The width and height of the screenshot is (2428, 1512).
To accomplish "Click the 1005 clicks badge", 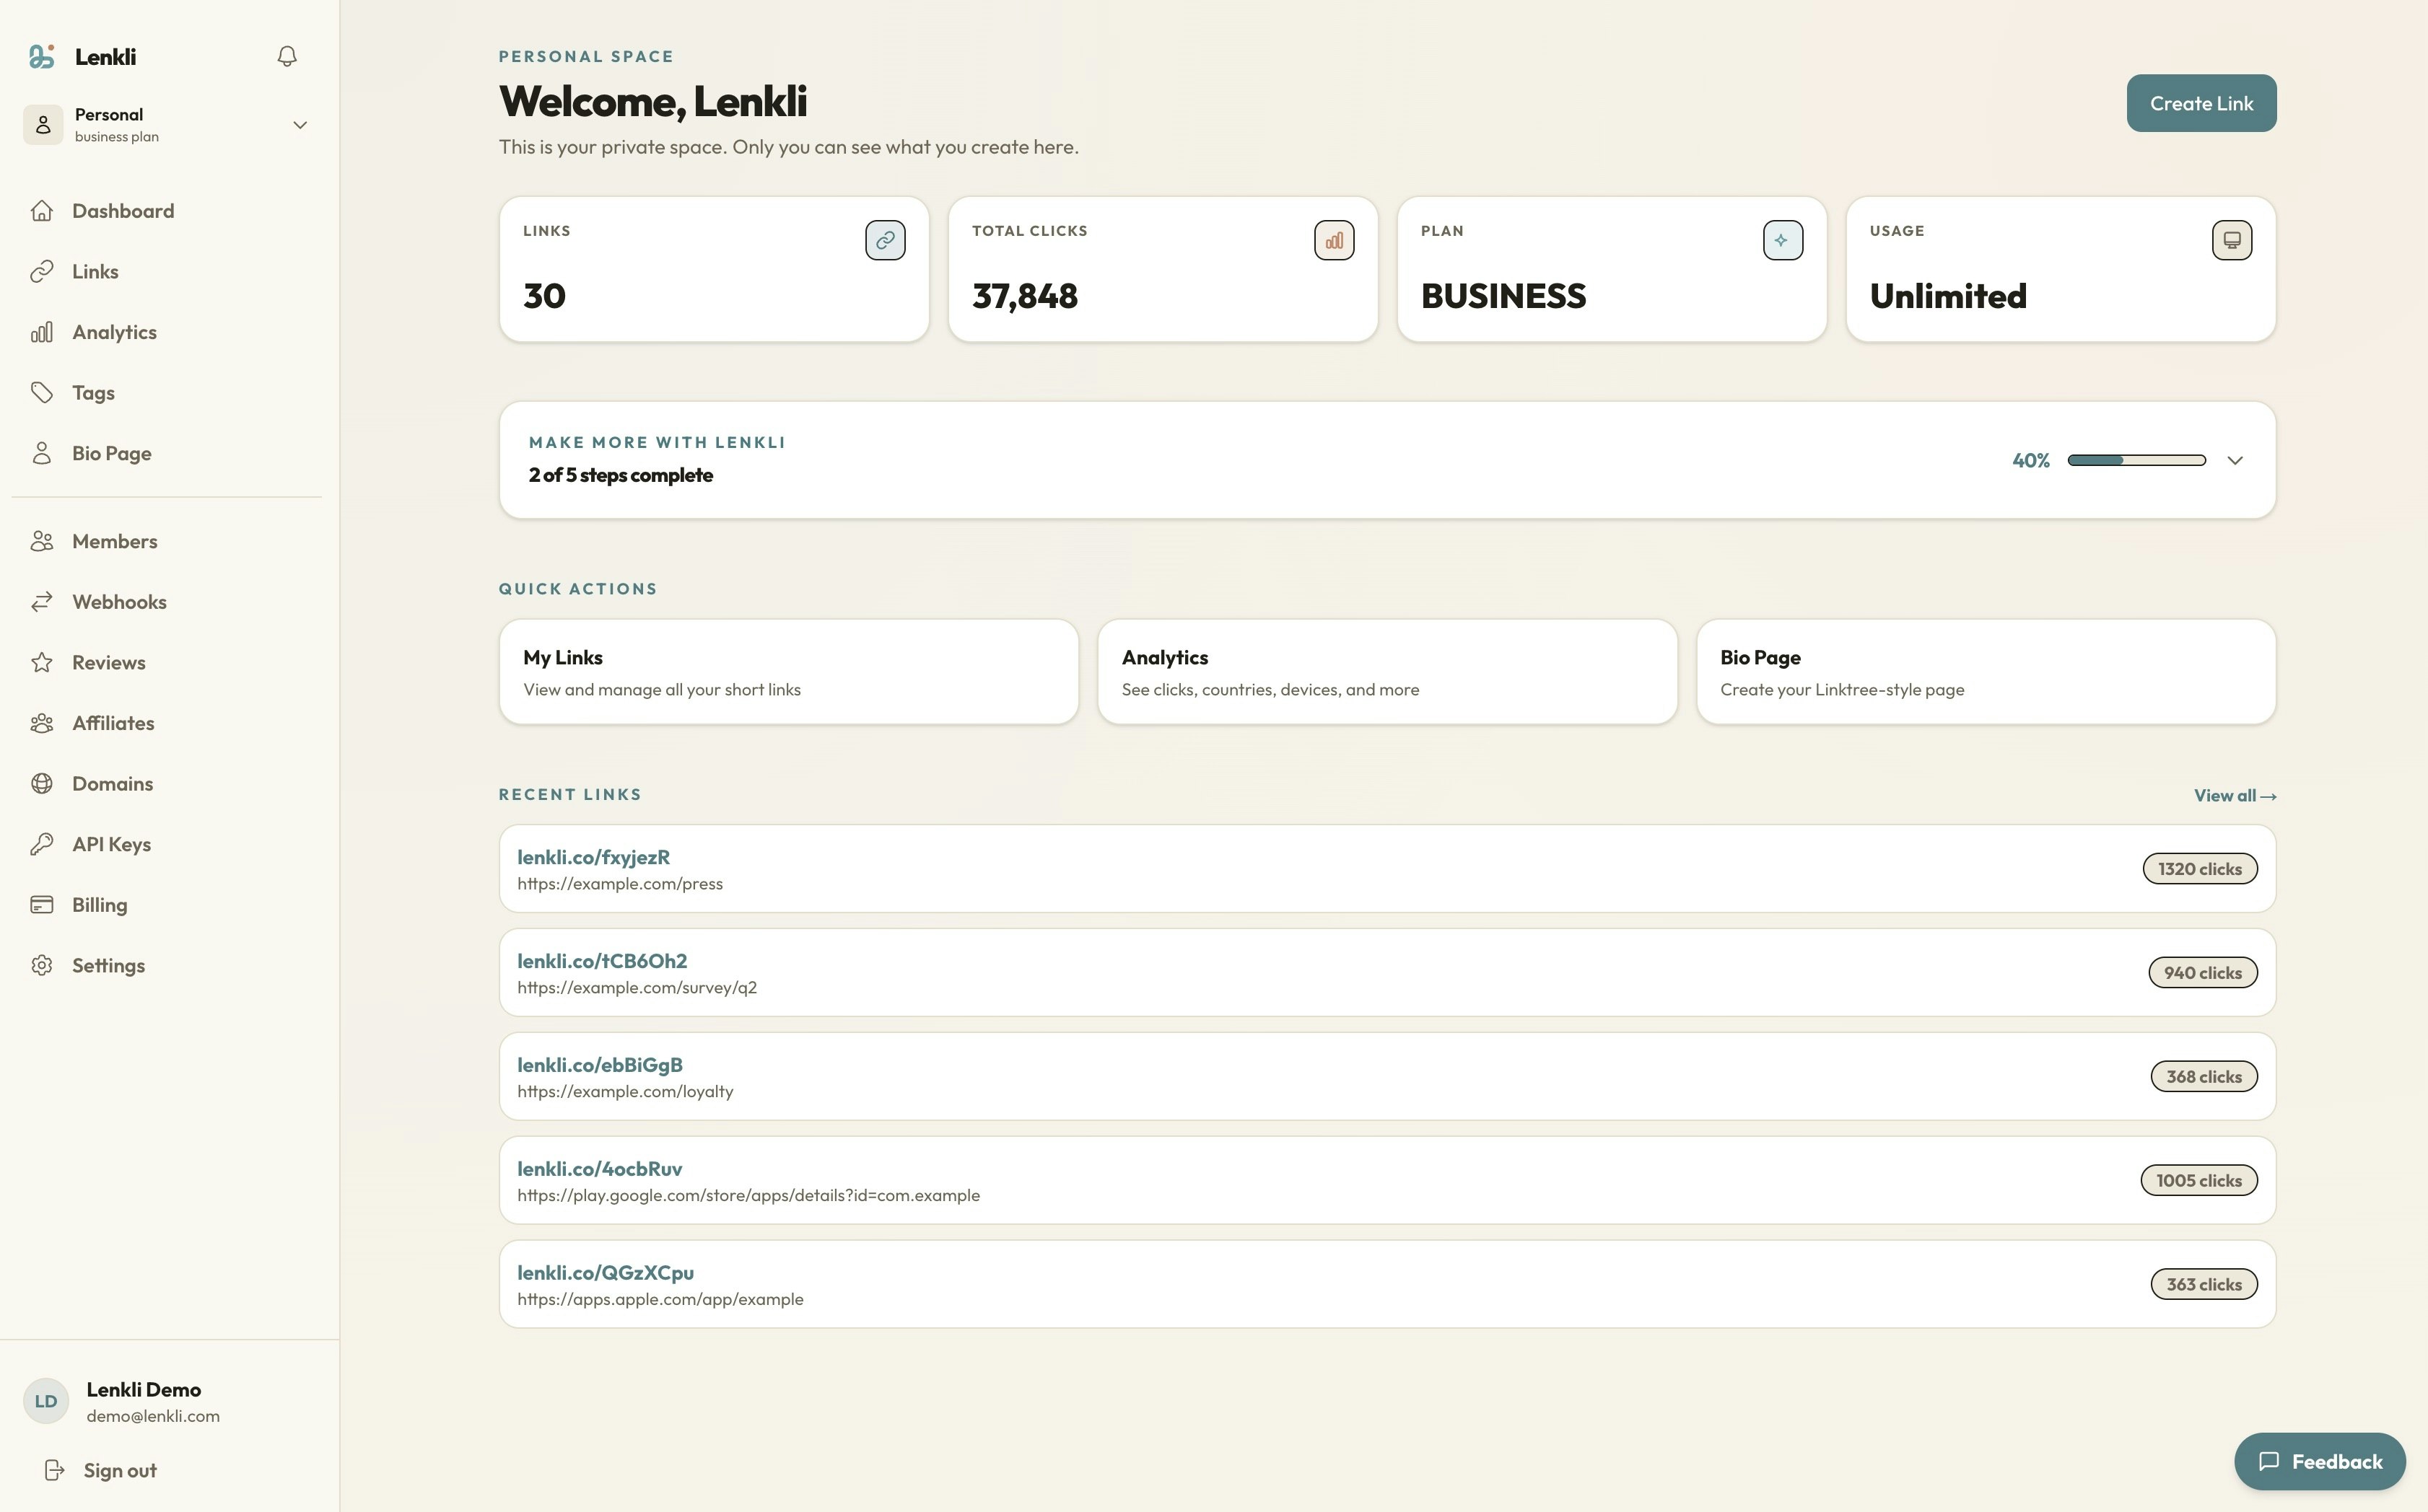I will [2199, 1181].
